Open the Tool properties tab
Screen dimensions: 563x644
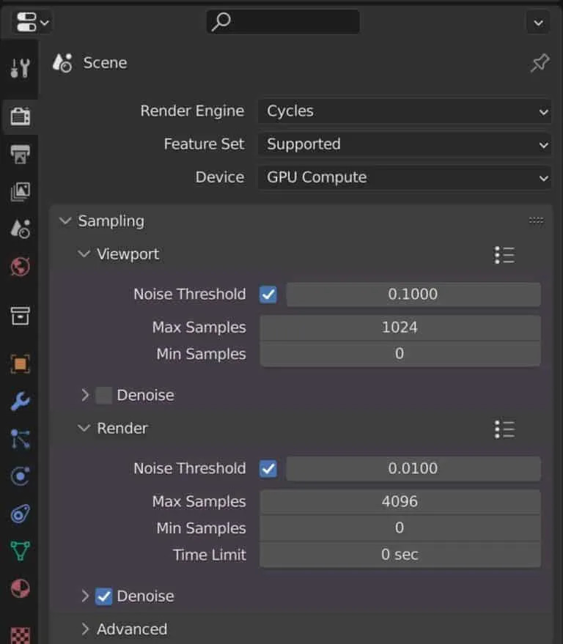coord(20,68)
